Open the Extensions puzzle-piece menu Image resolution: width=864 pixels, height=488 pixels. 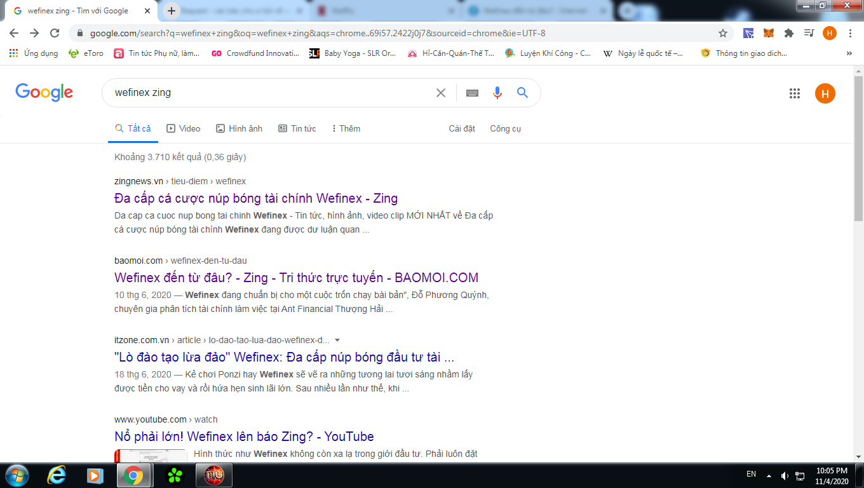(x=789, y=33)
